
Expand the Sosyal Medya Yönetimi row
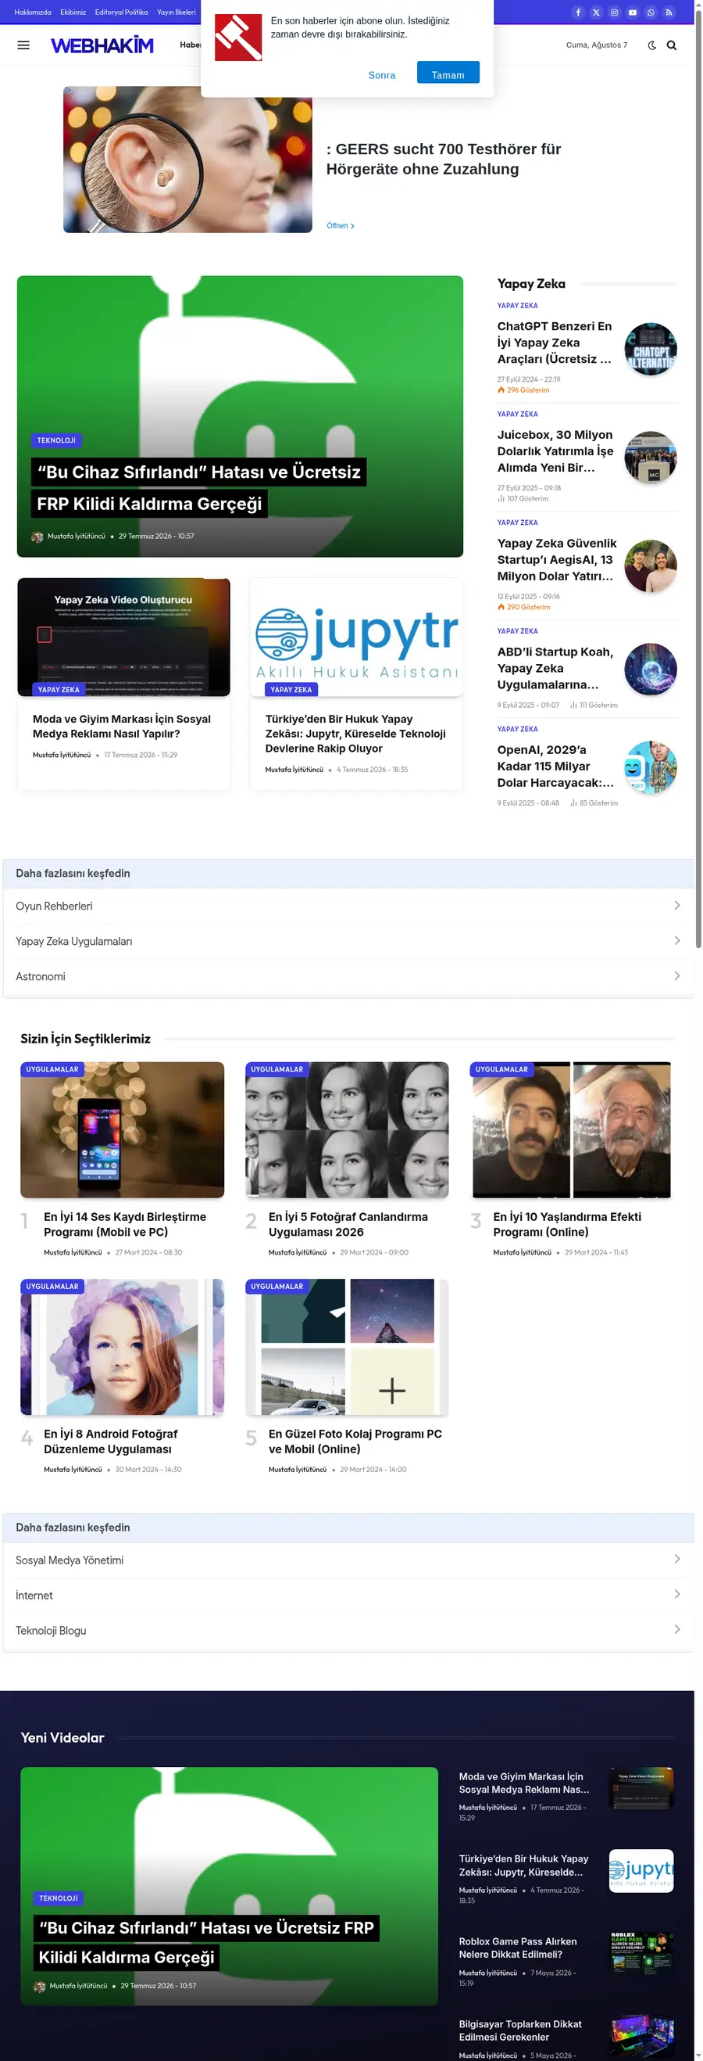[348, 1560]
